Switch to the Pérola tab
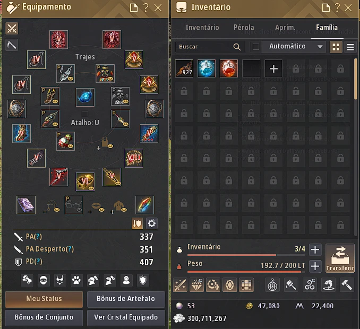 point(244,27)
